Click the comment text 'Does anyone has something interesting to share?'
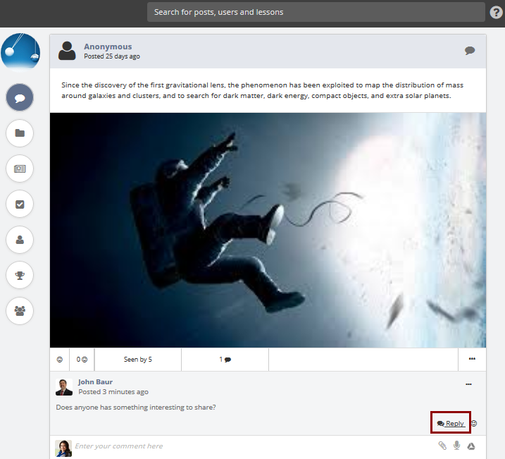The image size is (505, 459). click(x=136, y=408)
